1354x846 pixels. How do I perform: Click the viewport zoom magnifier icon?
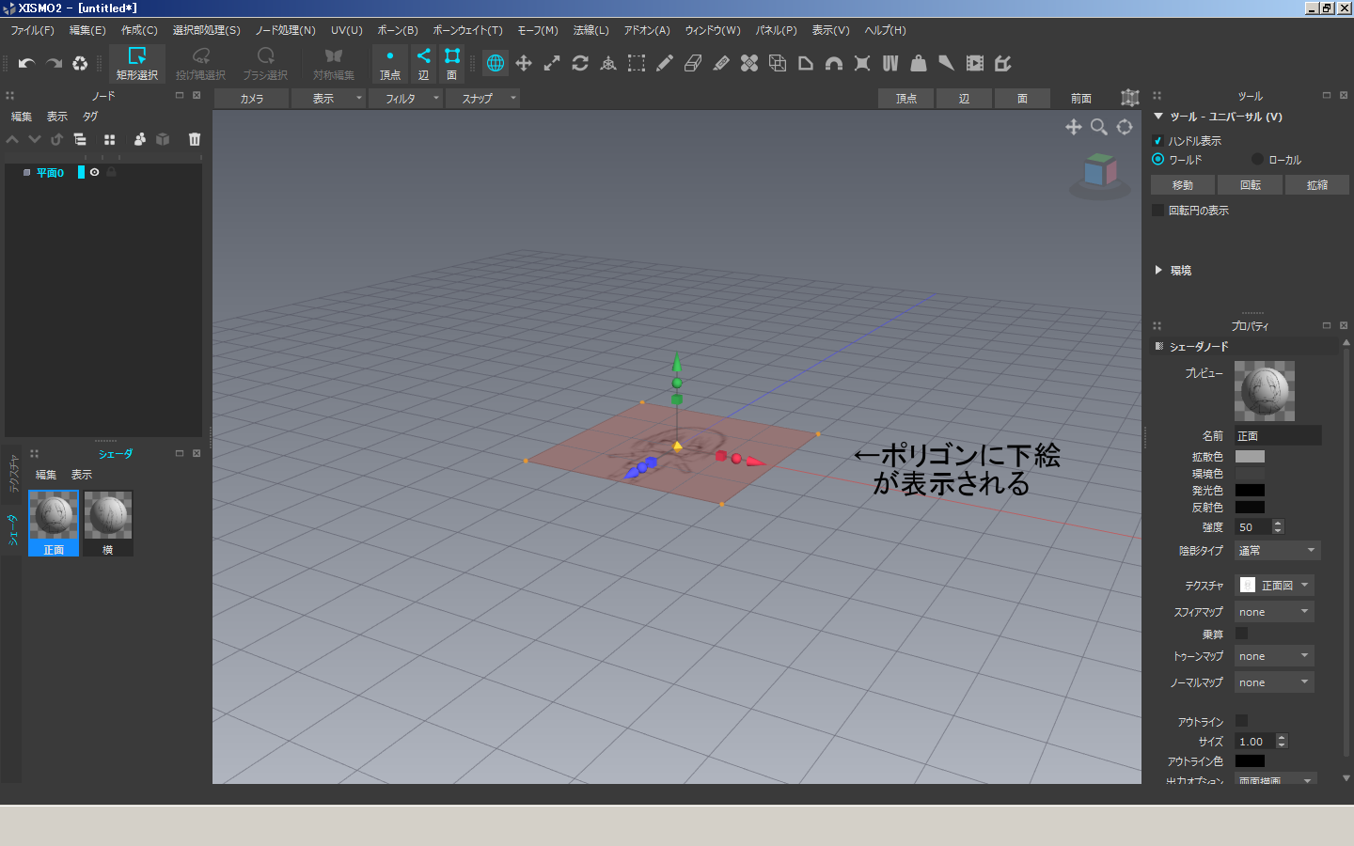(1098, 127)
